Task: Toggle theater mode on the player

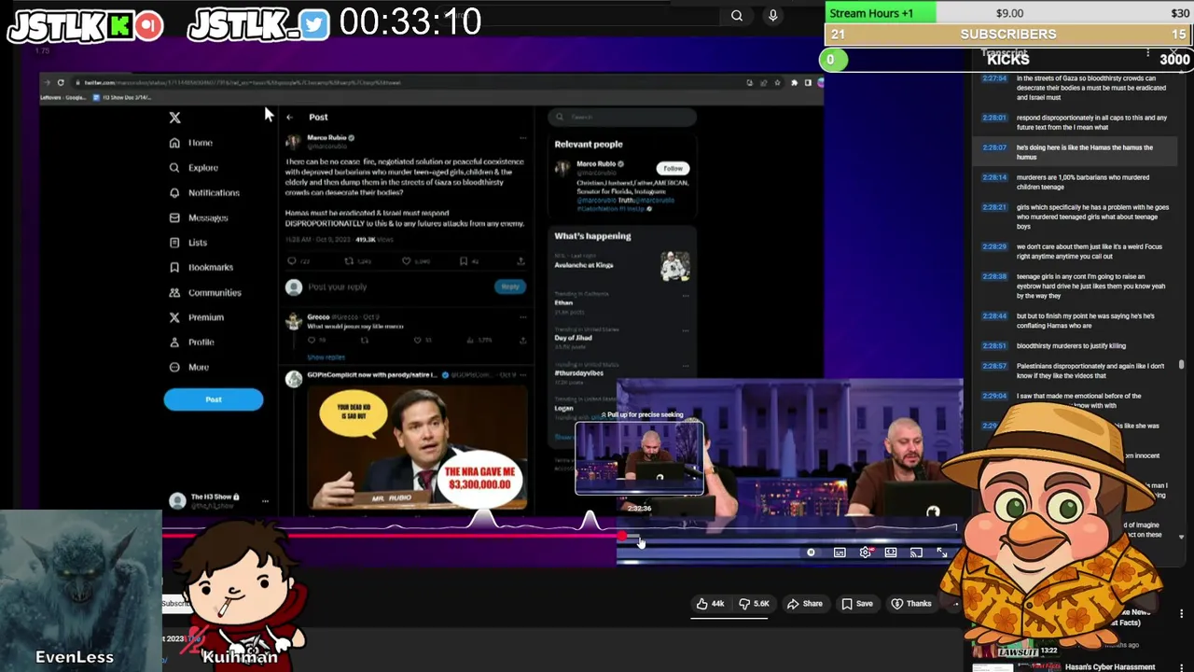Action: click(891, 553)
